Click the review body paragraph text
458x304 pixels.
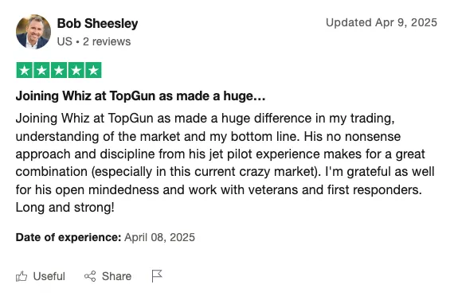tap(225, 163)
